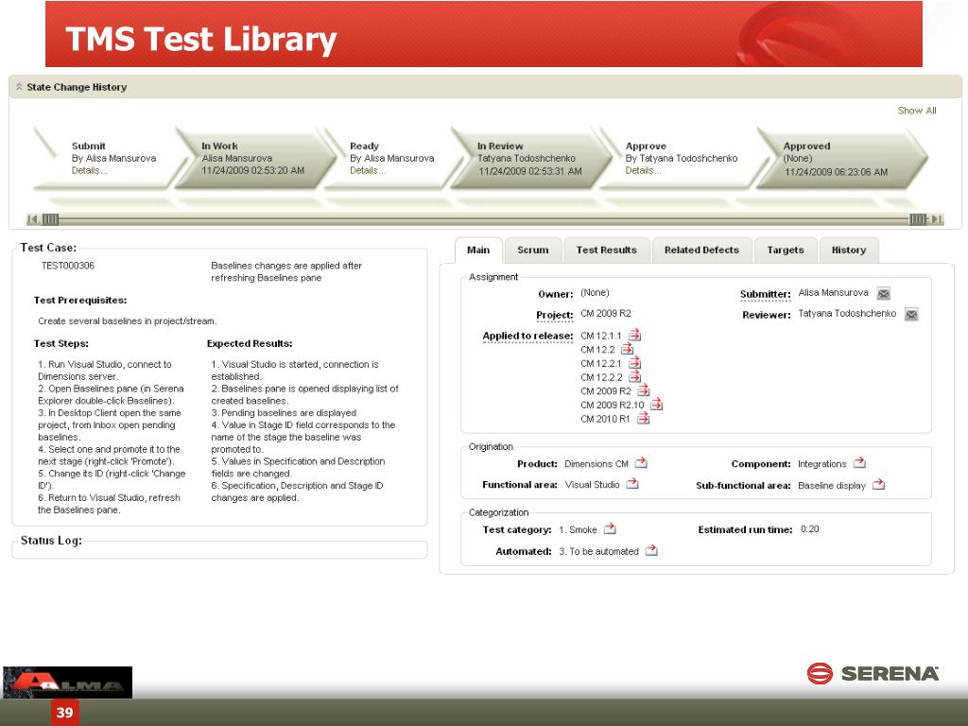
Task: Select project value CM 2009 R2
Action: pos(606,313)
